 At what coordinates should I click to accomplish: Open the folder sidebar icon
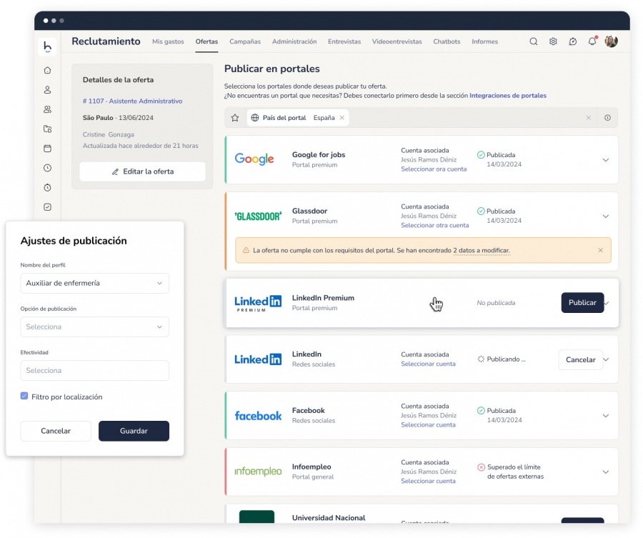pos(48,129)
